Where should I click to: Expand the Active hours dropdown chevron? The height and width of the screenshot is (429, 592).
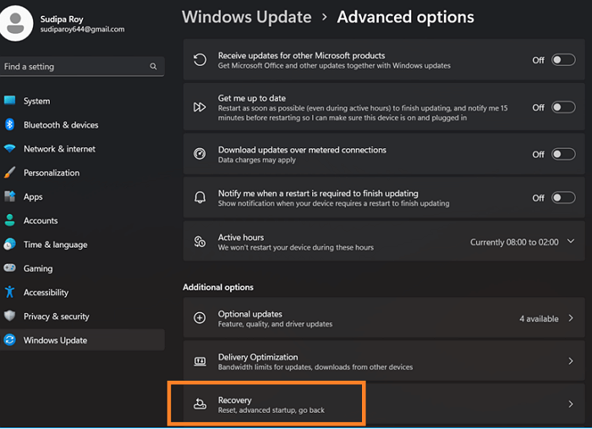pos(571,242)
